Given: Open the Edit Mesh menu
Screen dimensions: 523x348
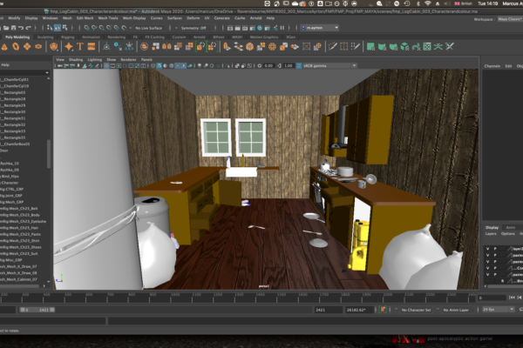Looking at the screenshot, I should click(85, 18).
